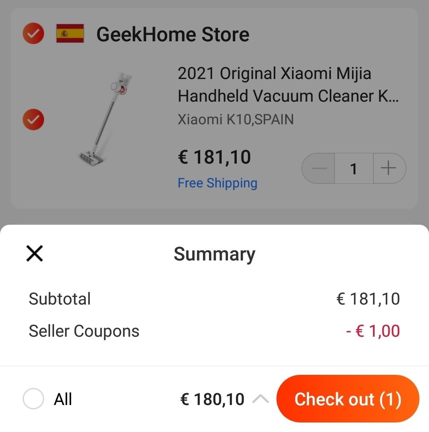Select the Xiaomi K10,SPAIN variant text
Screen dimensions: 429x432
click(x=236, y=119)
